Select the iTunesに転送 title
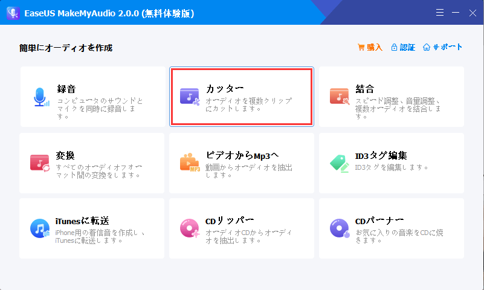Screen dimensions: 484x290 click(82, 221)
